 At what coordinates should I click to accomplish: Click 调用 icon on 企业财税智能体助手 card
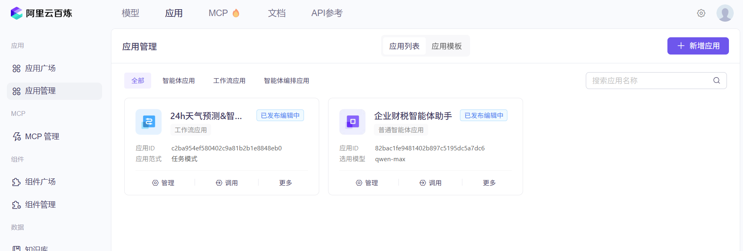(423, 183)
